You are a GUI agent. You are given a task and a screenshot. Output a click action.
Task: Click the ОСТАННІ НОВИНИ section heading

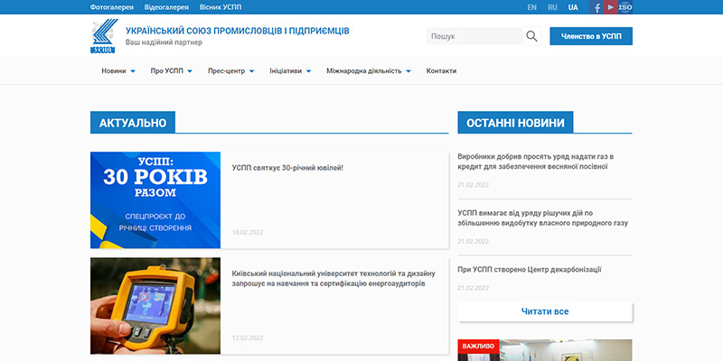515,123
